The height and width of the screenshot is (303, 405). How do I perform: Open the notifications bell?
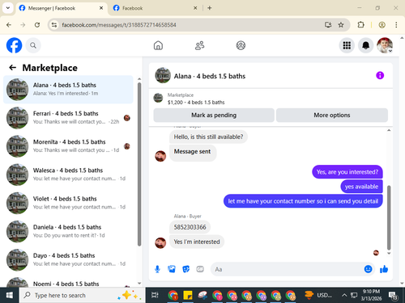pyautogui.click(x=365, y=45)
